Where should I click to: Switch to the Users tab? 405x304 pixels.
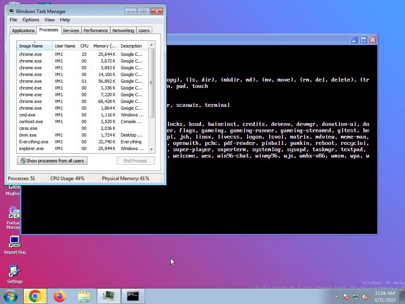(x=144, y=30)
